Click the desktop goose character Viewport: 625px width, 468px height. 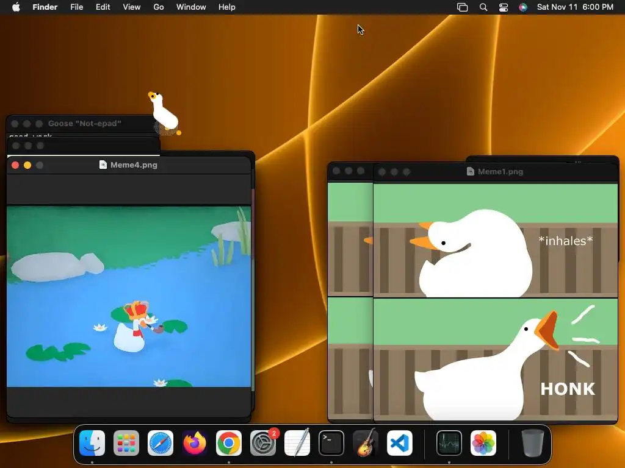click(x=164, y=113)
